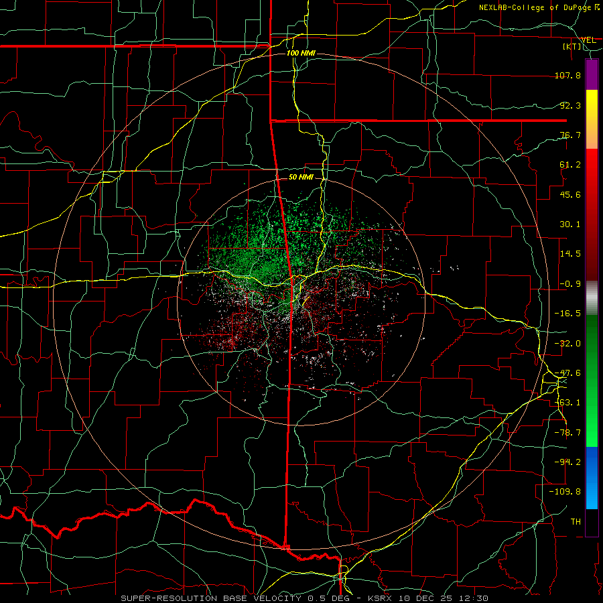Select the -32.0 velocity scale value
This screenshot has height=603, width=603.
[x=567, y=344]
